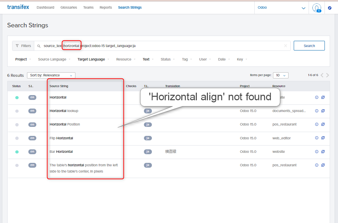Viewport: 338px width, 223px height.
Task: Open the compass help icon
Action: 330,8
